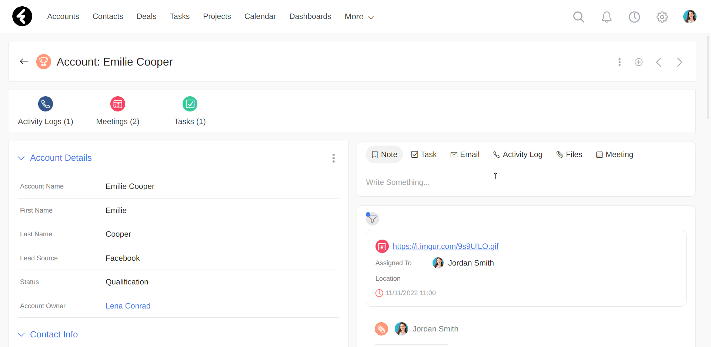Click the circled plus add icon

tap(638, 62)
